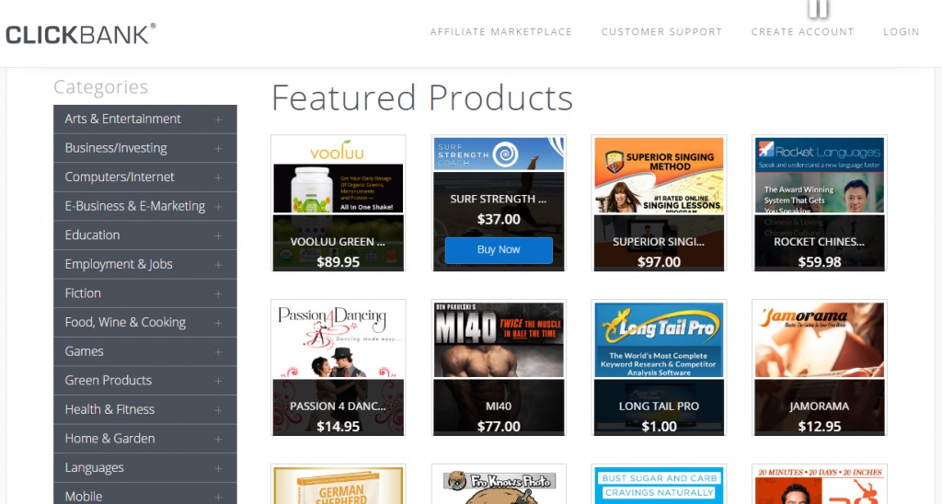
Task: Click the Create Account link
Action: click(802, 32)
